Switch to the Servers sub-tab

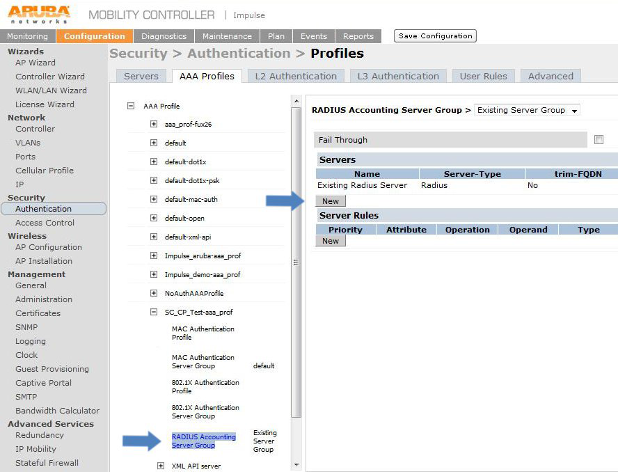[x=141, y=76]
